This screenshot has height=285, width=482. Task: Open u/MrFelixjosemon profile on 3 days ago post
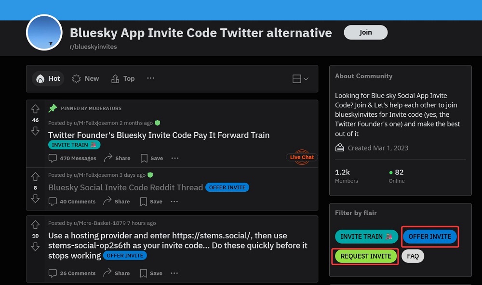pyautogui.click(x=96, y=175)
